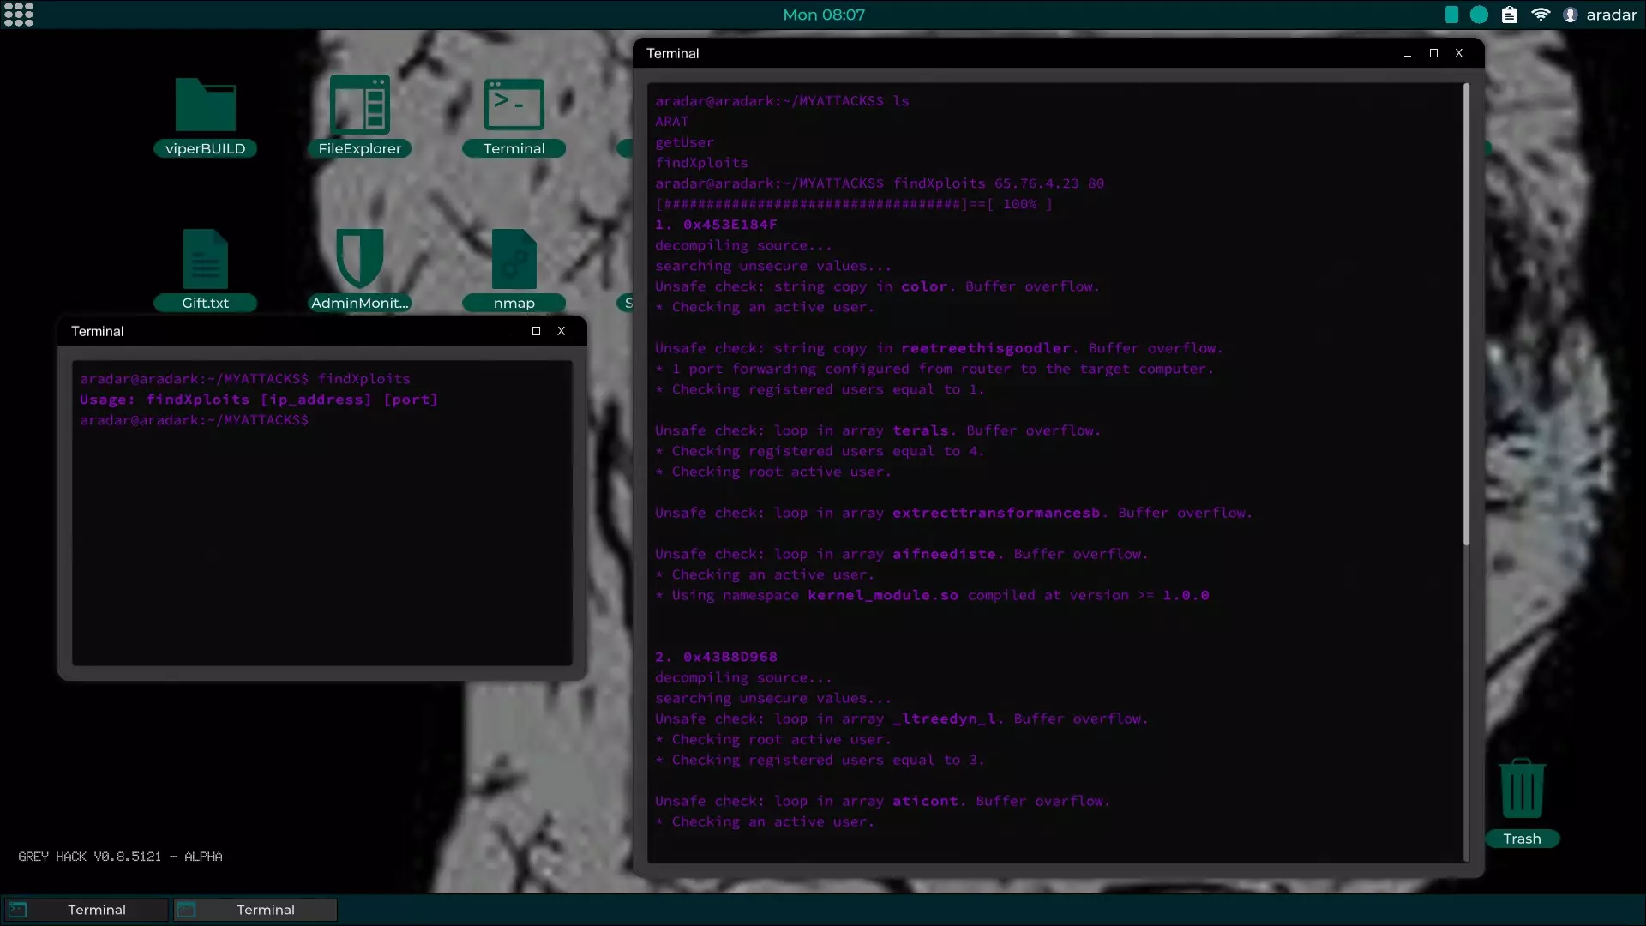
Task: Click the Mon 08:07 clock
Action: [x=823, y=15]
